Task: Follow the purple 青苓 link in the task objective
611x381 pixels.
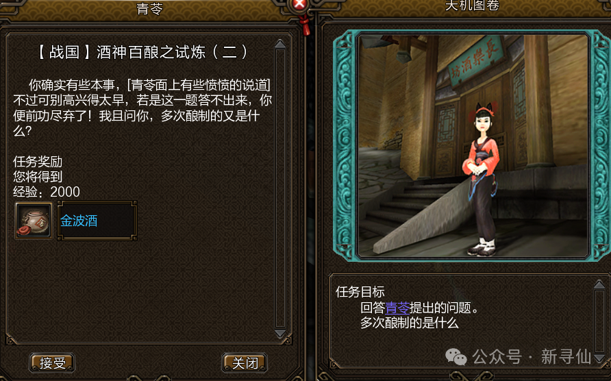Action: [x=397, y=308]
